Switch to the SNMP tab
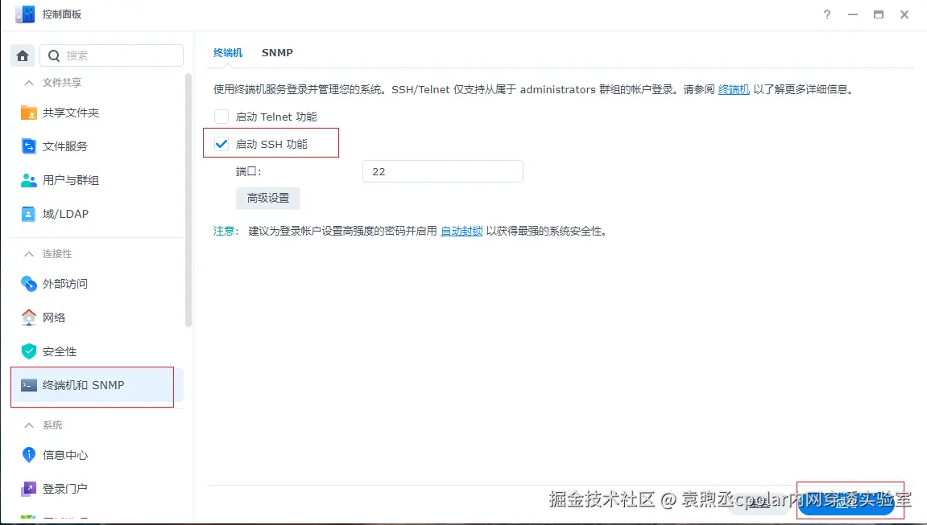This screenshot has width=927, height=525. click(x=277, y=52)
